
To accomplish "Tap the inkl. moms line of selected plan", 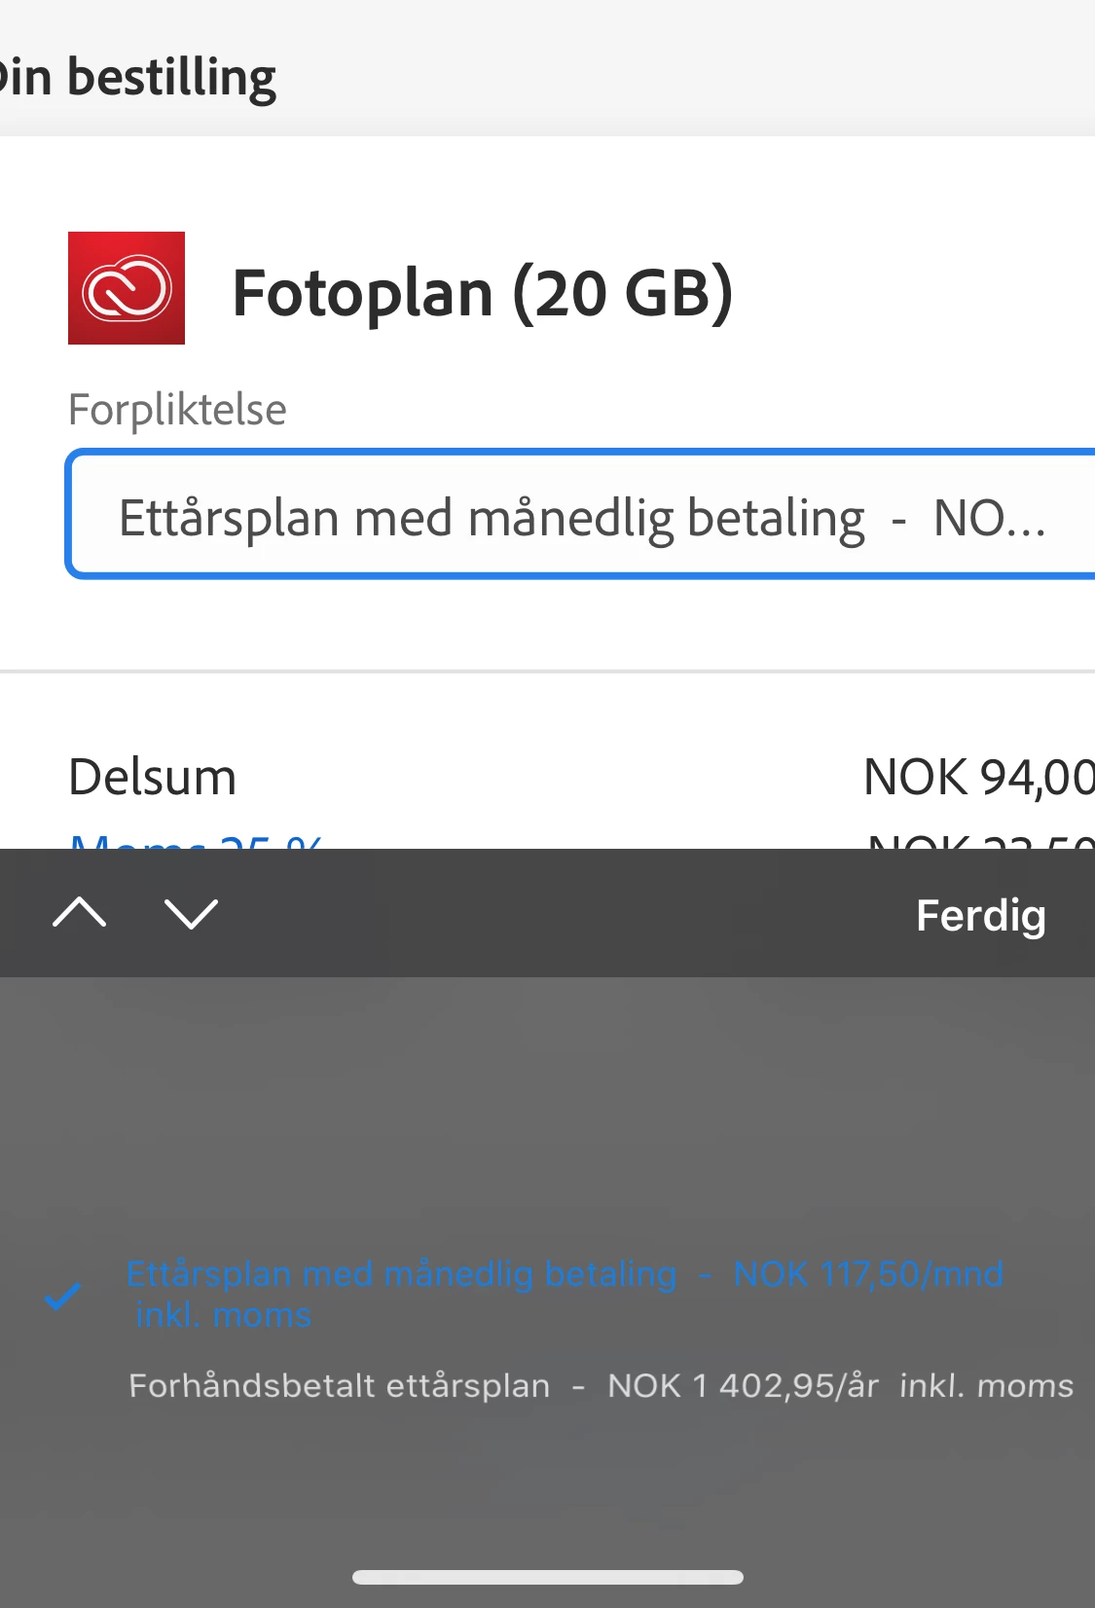I will point(223,1315).
